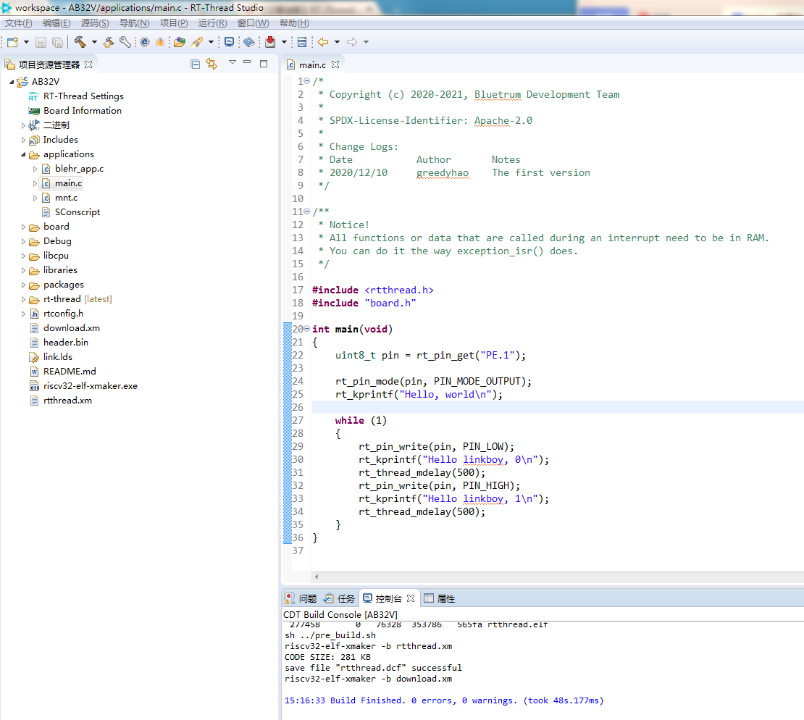Click the grey Forward navigation arrow
804x720 pixels.
pyautogui.click(x=352, y=42)
